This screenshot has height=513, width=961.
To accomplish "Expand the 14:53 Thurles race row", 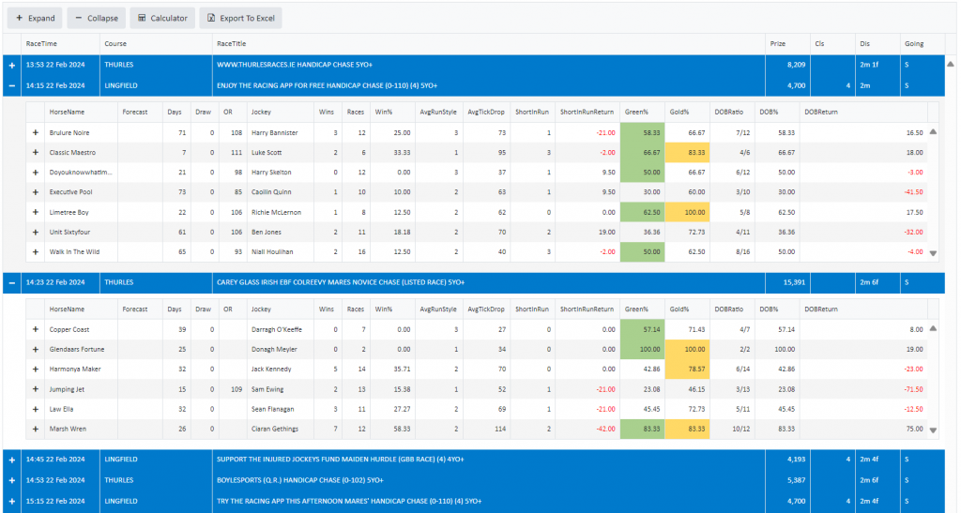I will coord(11,480).
